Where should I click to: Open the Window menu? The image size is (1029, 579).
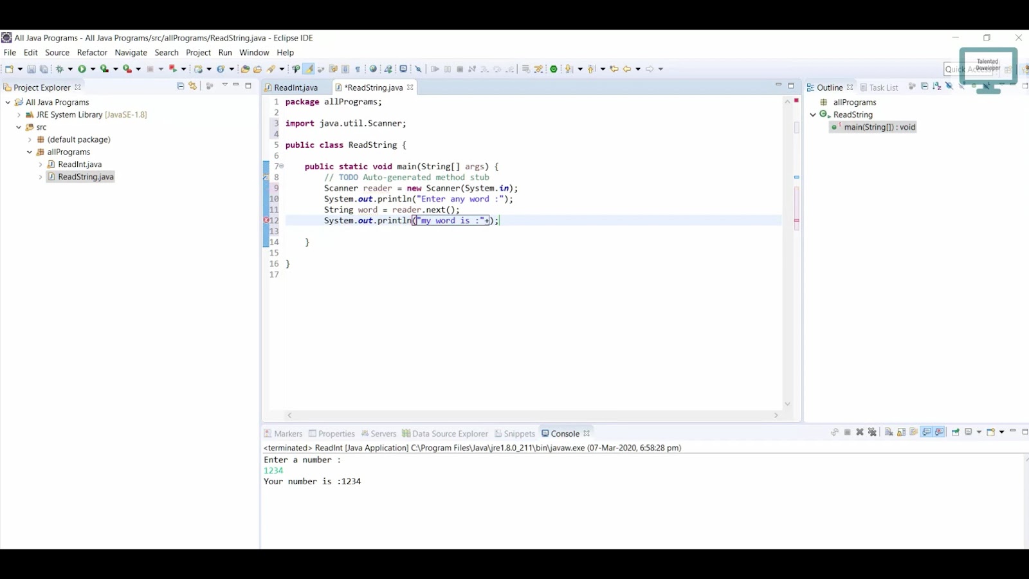(254, 53)
